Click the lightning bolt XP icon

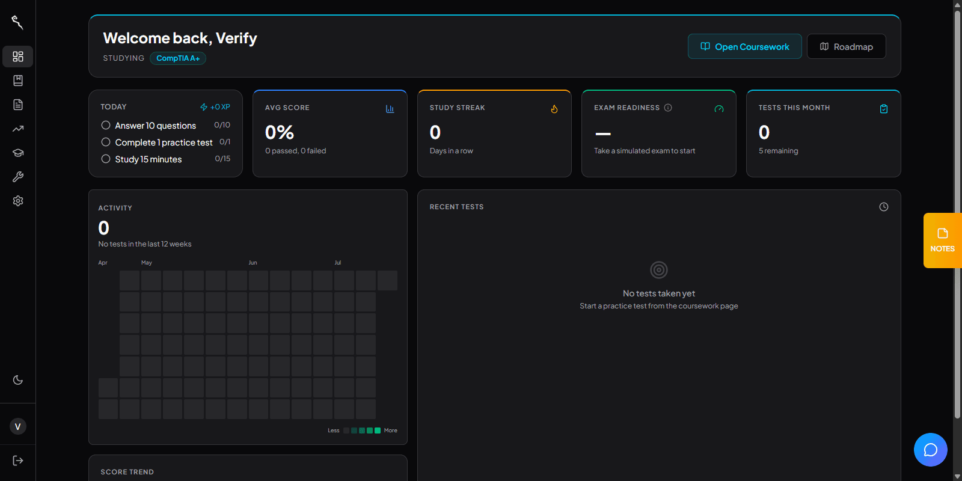(204, 107)
